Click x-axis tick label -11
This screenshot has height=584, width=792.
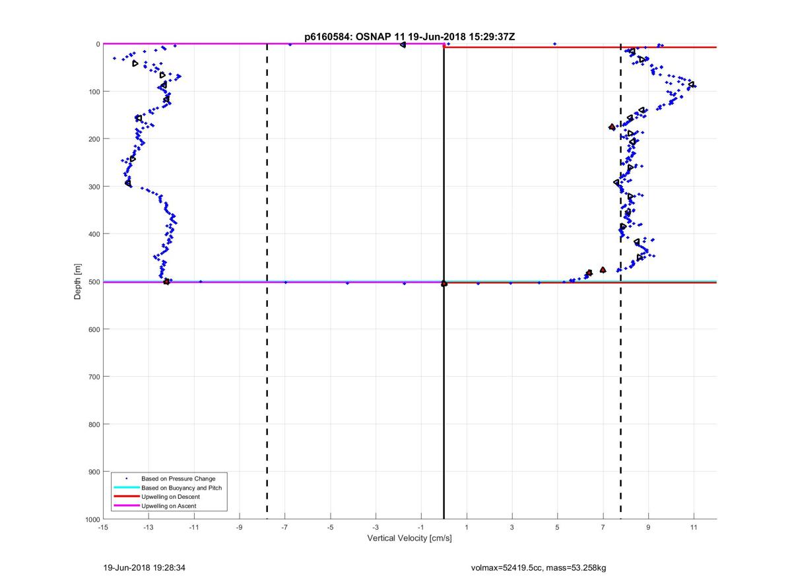click(x=194, y=528)
